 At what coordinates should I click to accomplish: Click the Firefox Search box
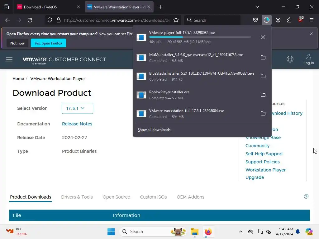click(x=212, y=20)
